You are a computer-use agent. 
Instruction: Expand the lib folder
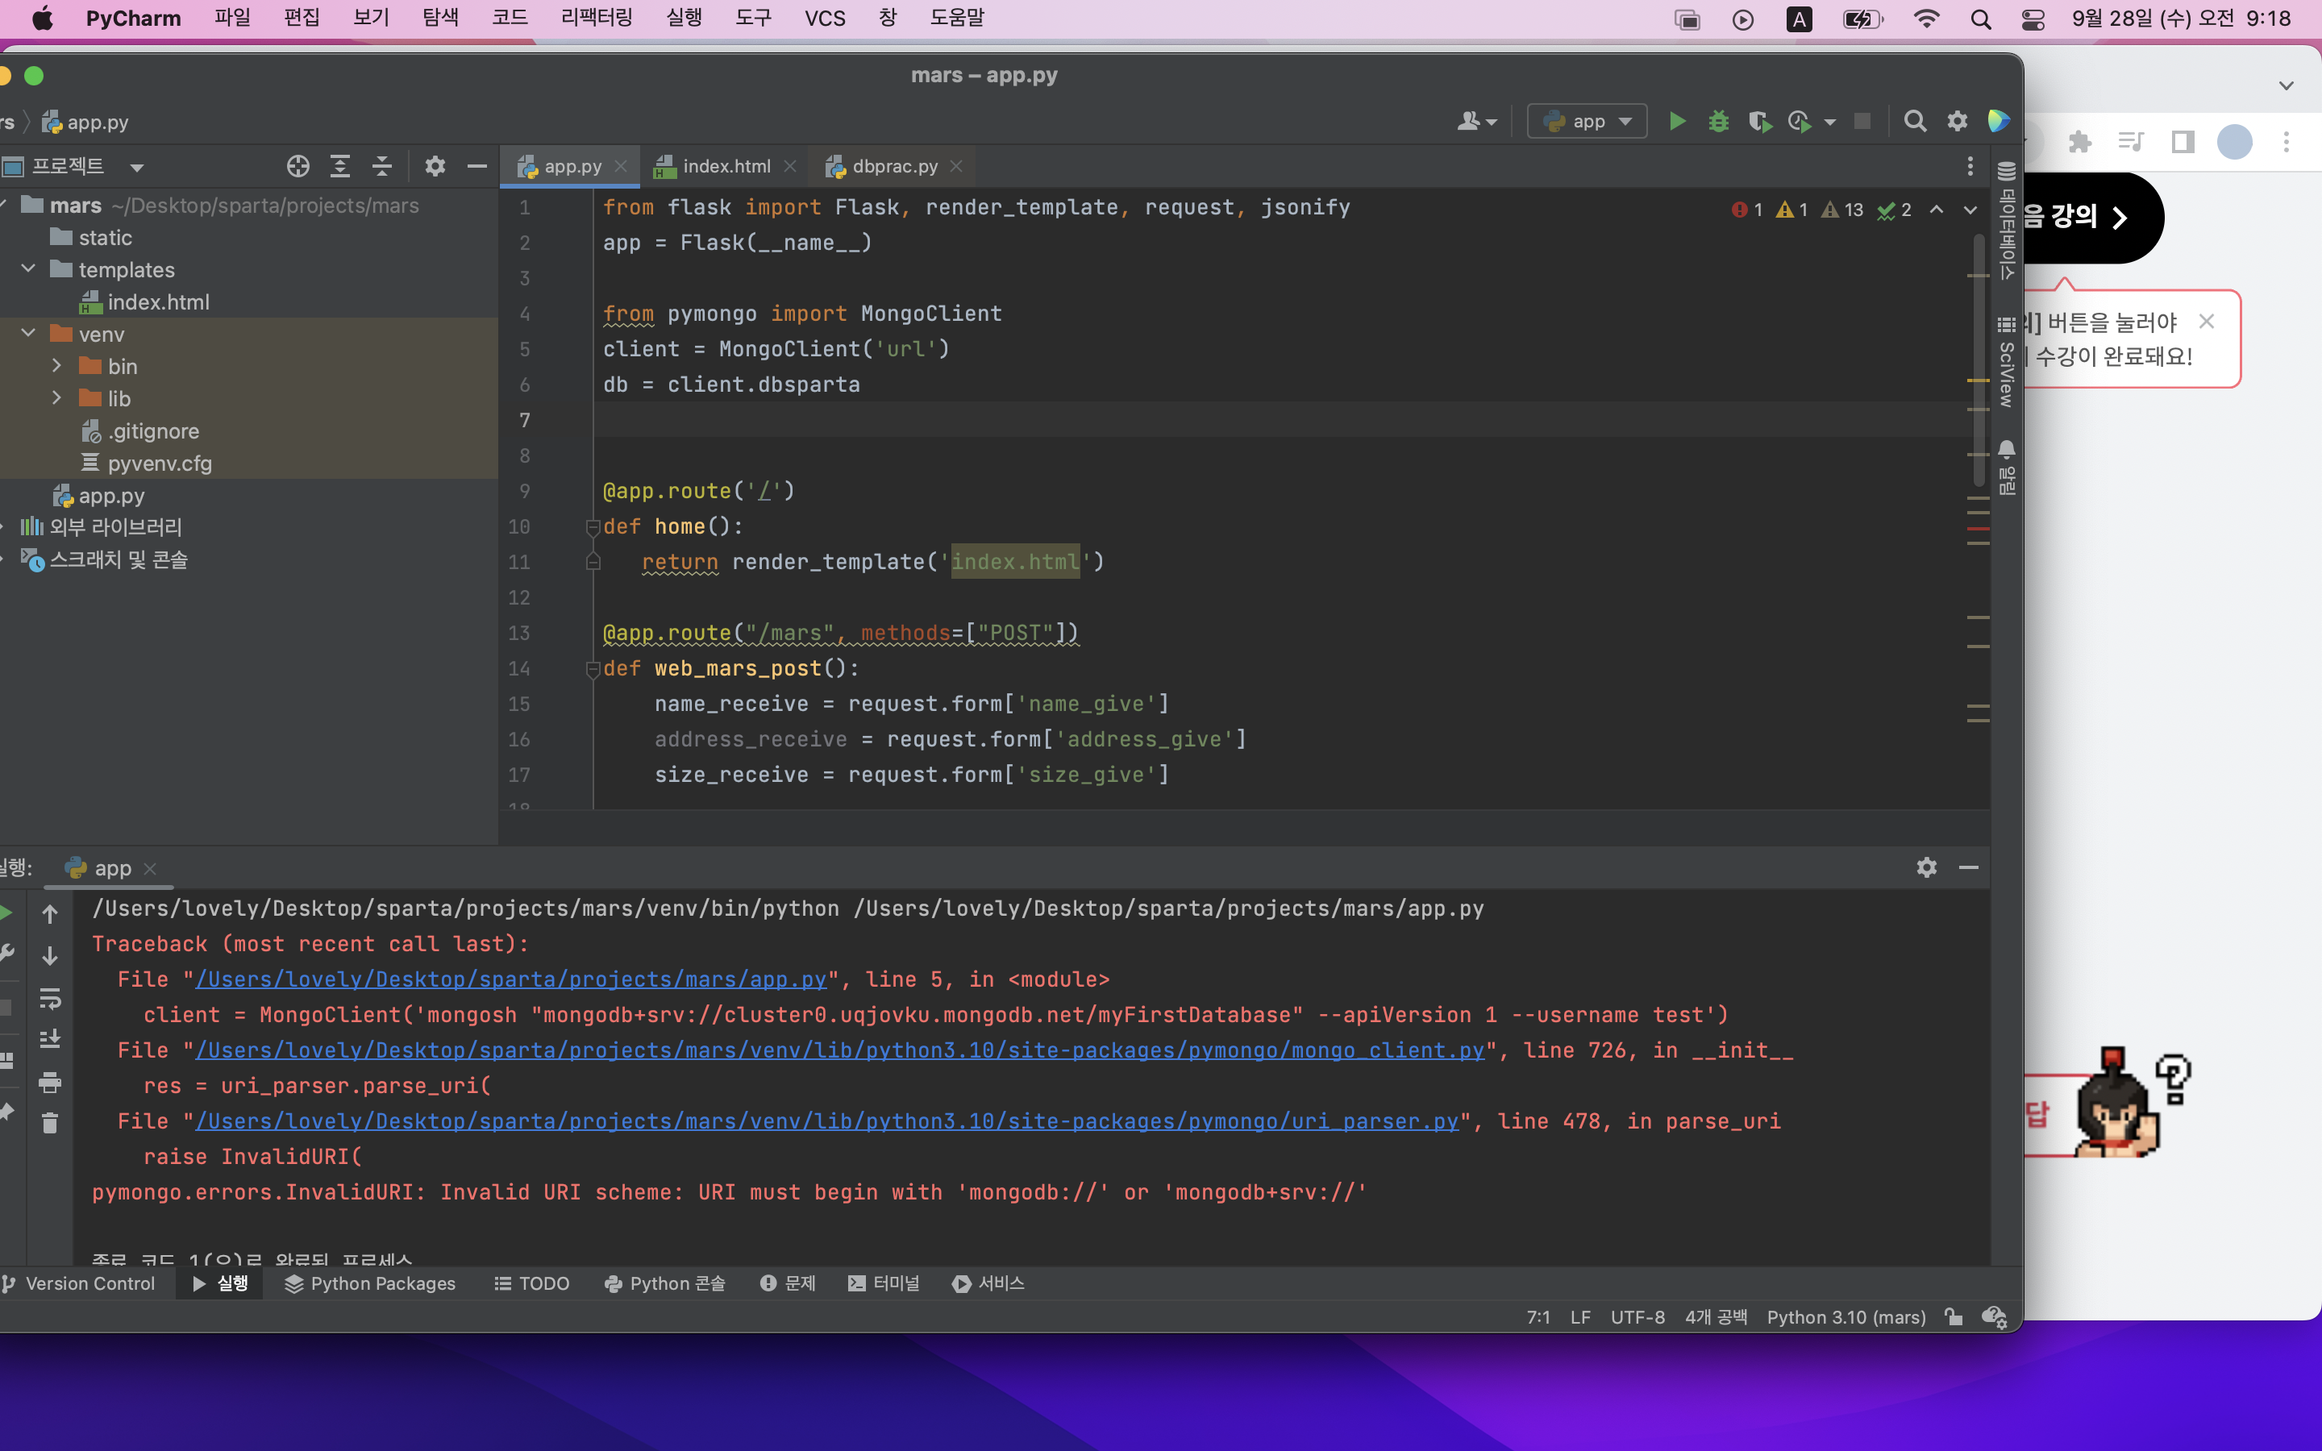tap(56, 397)
